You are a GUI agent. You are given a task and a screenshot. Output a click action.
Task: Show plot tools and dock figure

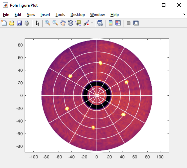point(136,23)
